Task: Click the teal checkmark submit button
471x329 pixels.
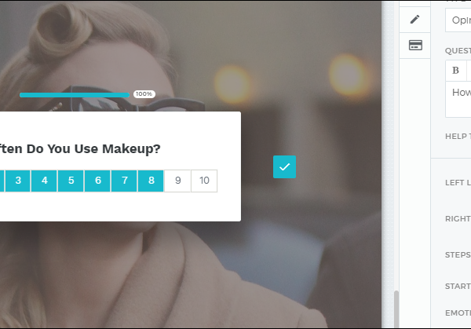Action: point(284,166)
